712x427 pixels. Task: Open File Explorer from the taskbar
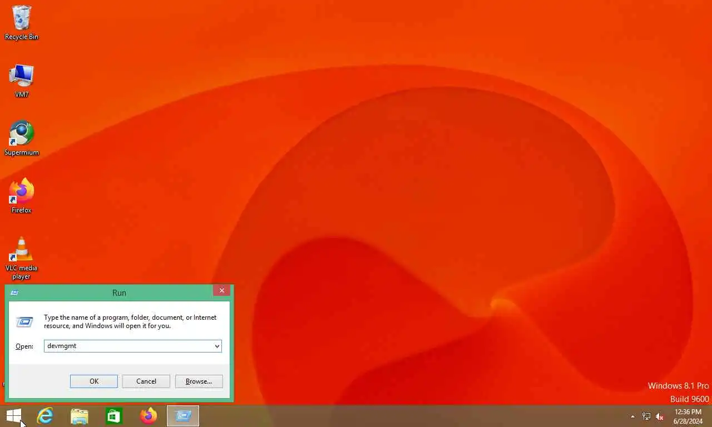click(80, 415)
